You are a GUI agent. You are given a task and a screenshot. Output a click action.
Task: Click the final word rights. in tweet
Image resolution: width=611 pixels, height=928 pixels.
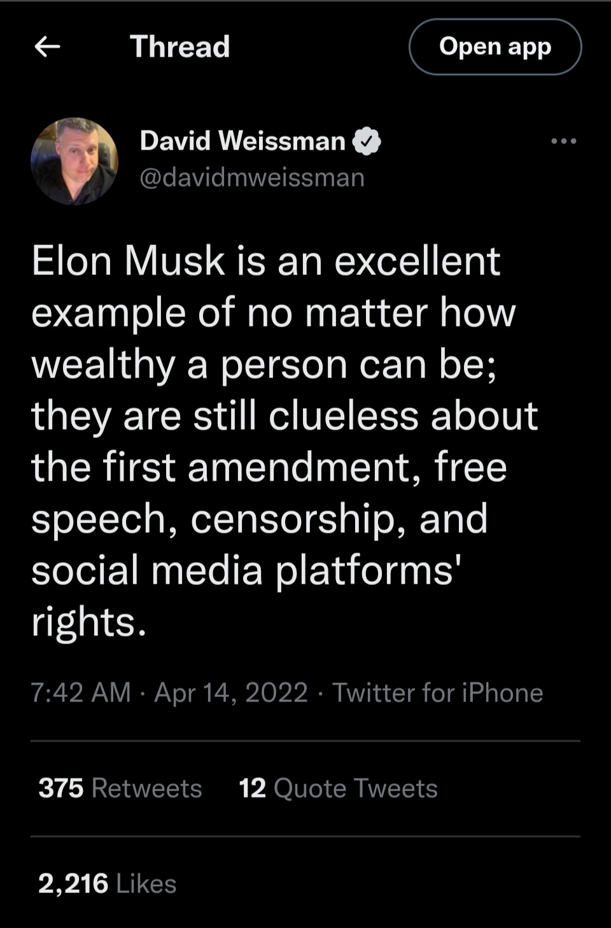click(x=89, y=622)
